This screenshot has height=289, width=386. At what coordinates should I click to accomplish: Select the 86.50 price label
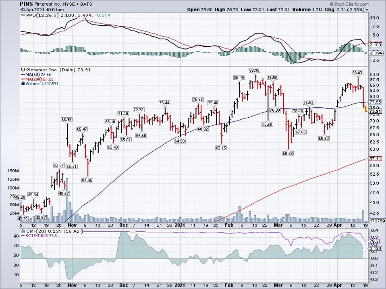tap(272, 77)
